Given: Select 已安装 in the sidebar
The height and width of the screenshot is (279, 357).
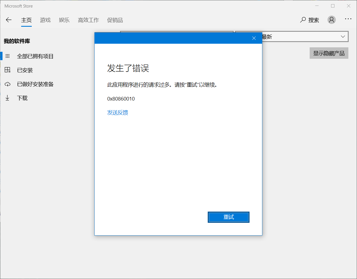Looking at the screenshot, I should (25, 70).
